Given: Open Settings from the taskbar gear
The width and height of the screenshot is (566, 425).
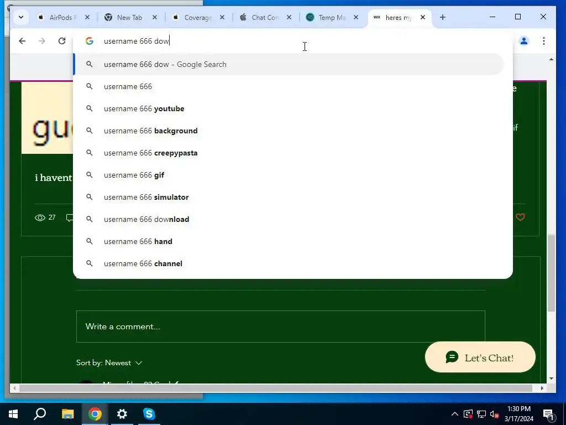Looking at the screenshot, I should tap(122, 414).
